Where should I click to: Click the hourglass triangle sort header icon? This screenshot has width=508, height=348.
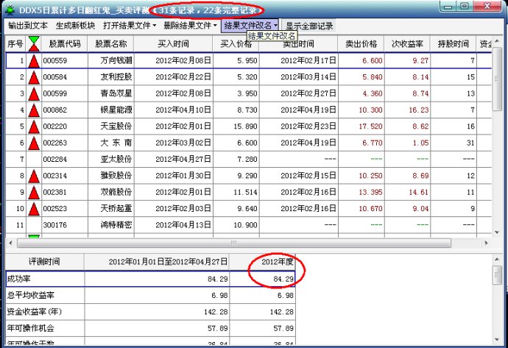coord(34,43)
